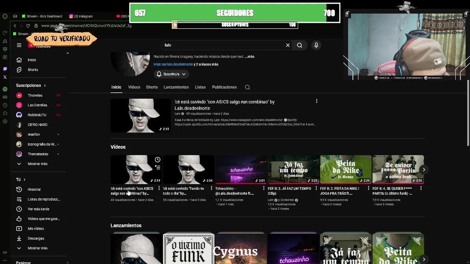Viewport: 470px width, 264px height.
Task: Open options for 'Tchauzinho' video
Action: (264, 188)
